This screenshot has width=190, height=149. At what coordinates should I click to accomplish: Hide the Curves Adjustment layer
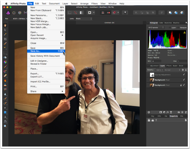[x=184, y=75]
